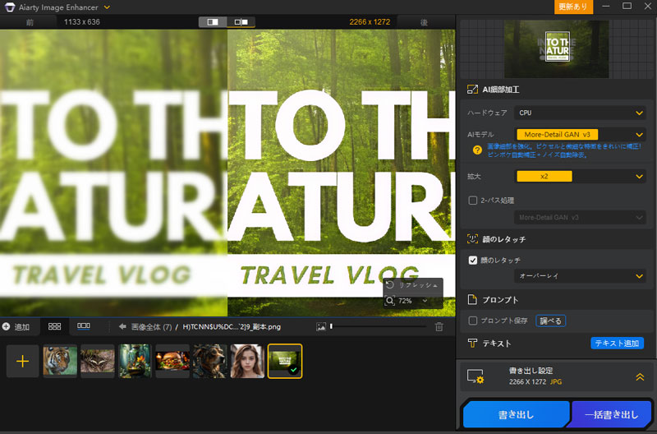
Task: Enable the プロンプト保存 checkbox
Action: pyautogui.click(x=472, y=320)
